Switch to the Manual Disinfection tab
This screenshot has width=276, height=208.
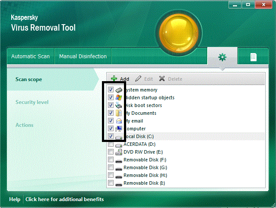pos(83,56)
